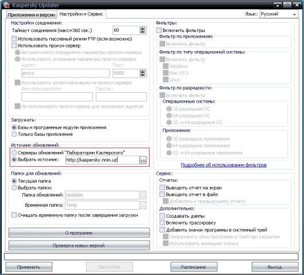The image size is (304, 275).
Task: Choose Выбрать папки radio button
Action: [x=14, y=188]
